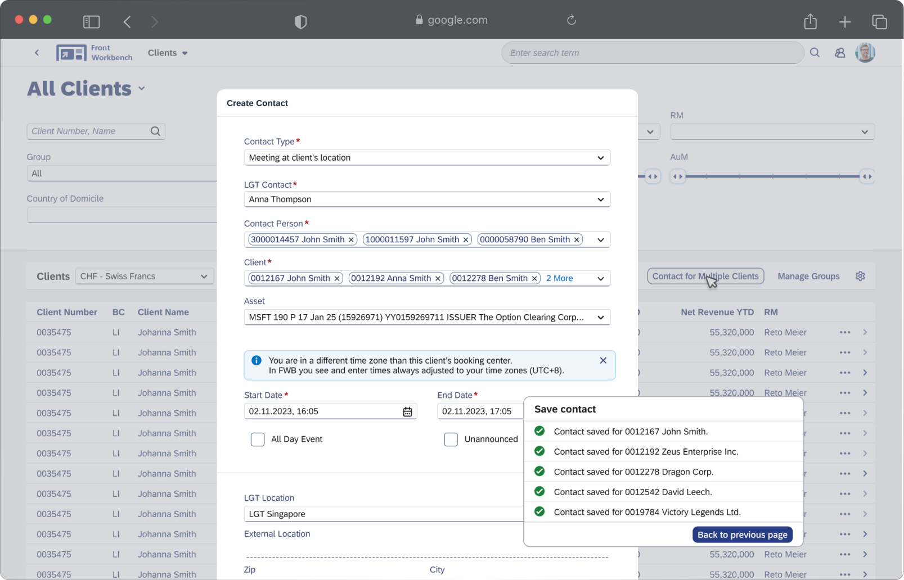Expand the Contact Type dropdown
Image resolution: width=904 pixels, height=580 pixels.
click(x=600, y=158)
